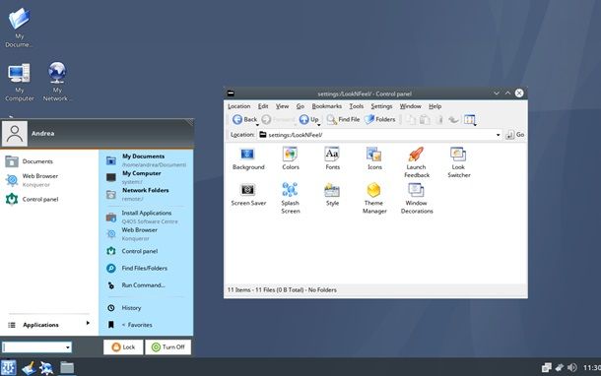Toggle the Folders sidebar toolbar button

[380, 119]
